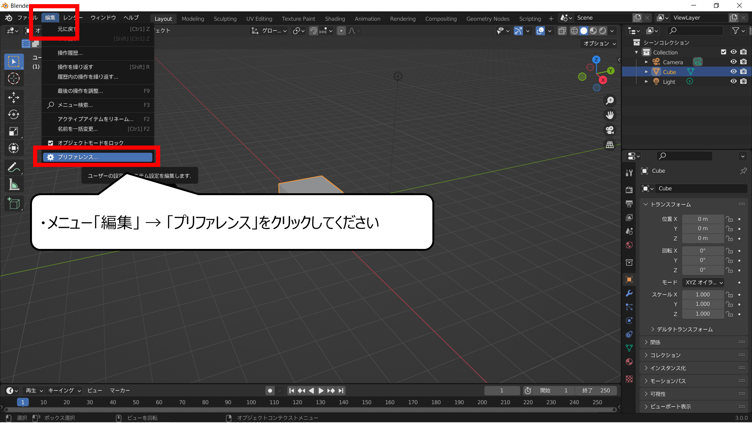Viewport: 752px width, 423px height.
Task: Lock the Location X property
Action: click(729, 219)
